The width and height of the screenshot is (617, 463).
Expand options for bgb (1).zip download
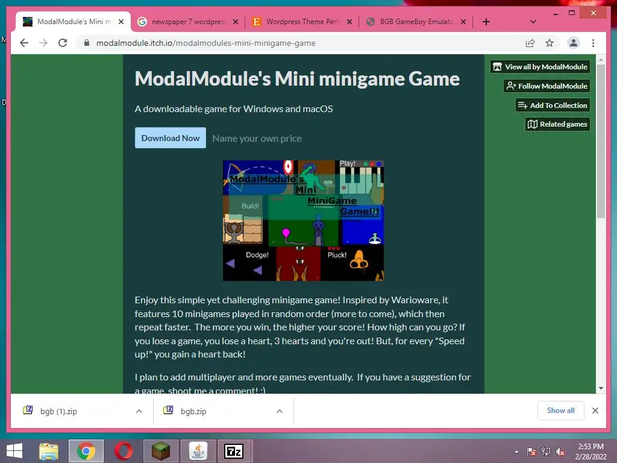139,411
